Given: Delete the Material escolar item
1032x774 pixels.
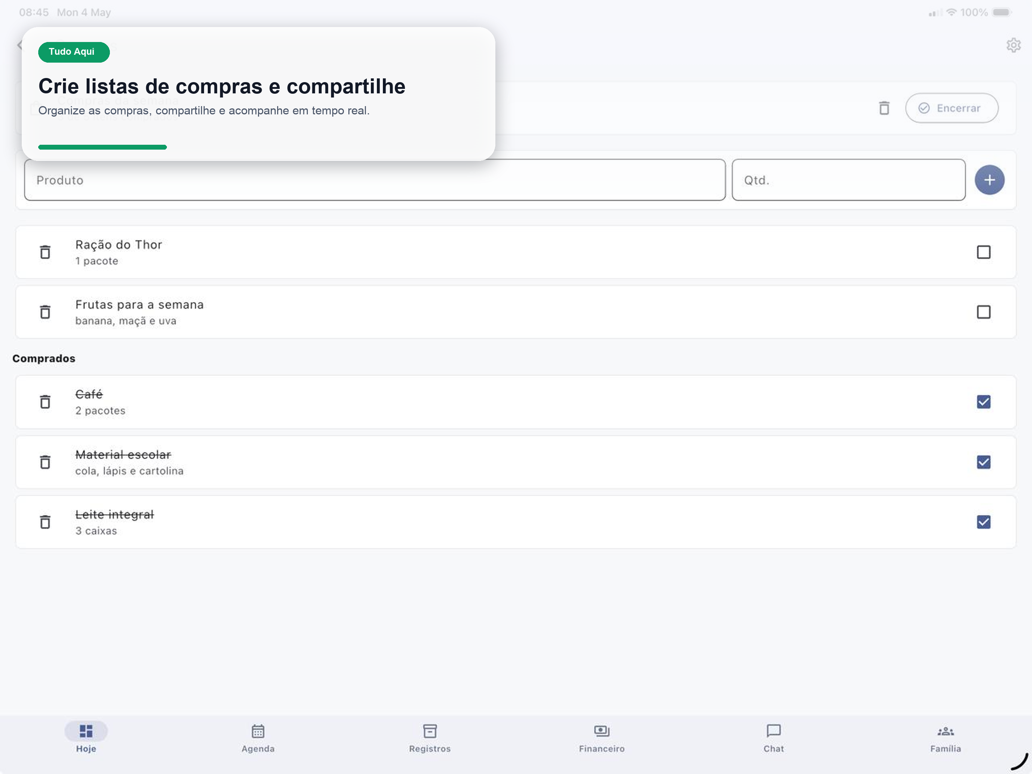Looking at the screenshot, I should pyautogui.click(x=45, y=462).
